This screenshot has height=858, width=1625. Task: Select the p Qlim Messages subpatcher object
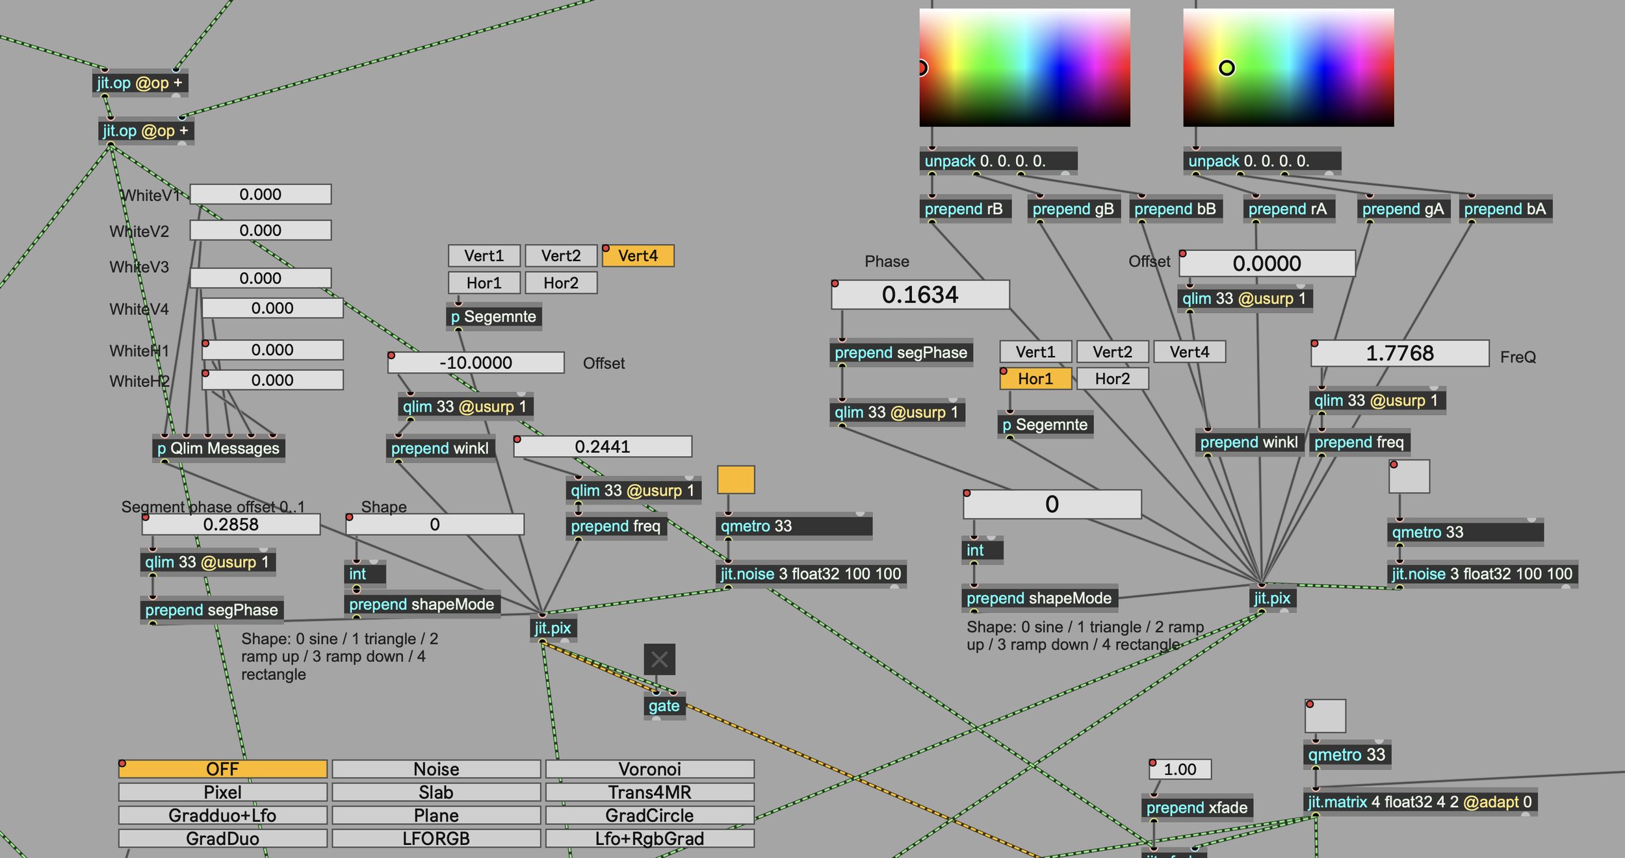(x=218, y=448)
